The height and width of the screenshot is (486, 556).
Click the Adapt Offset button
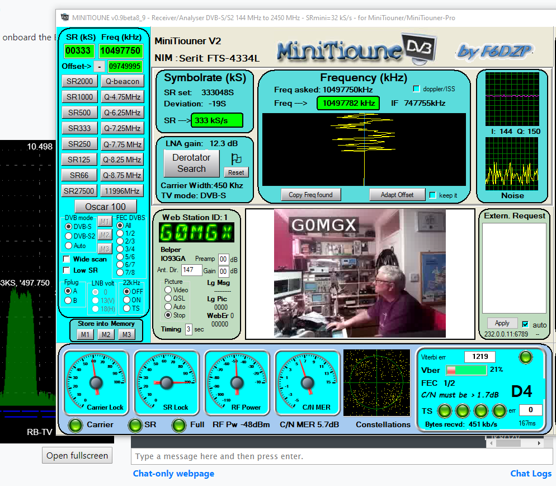[397, 194]
